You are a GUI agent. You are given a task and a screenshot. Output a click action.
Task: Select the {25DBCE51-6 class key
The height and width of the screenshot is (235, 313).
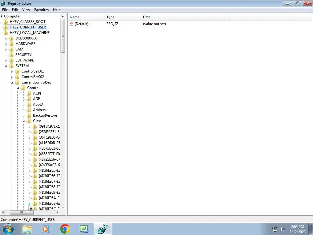pos(50,132)
